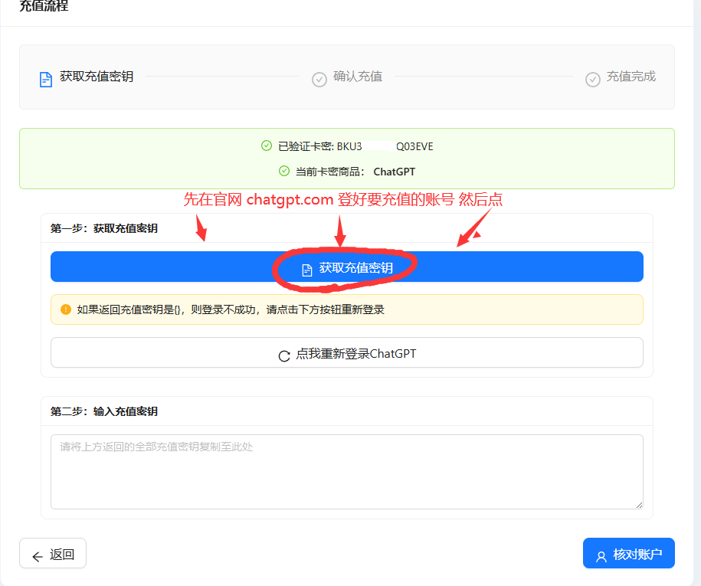Click the verified card code BKU3 text
Viewport: 701px width, 586px height.
pyautogui.click(x=385, y=146)
